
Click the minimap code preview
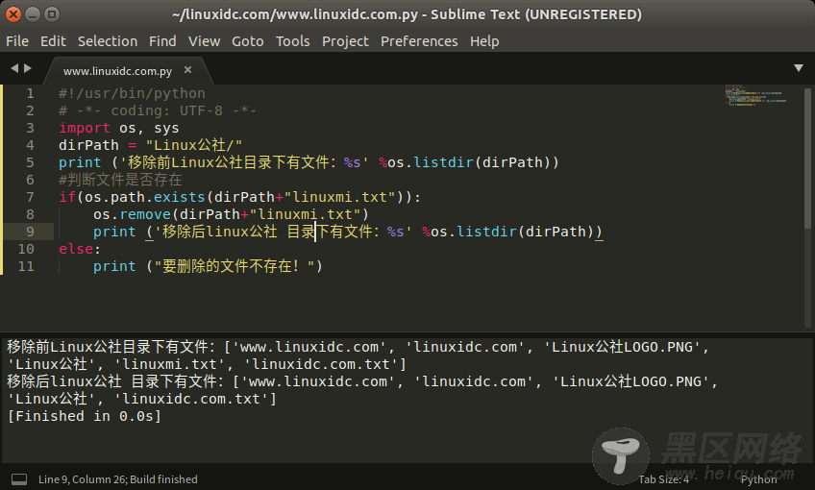coord(755,96)
